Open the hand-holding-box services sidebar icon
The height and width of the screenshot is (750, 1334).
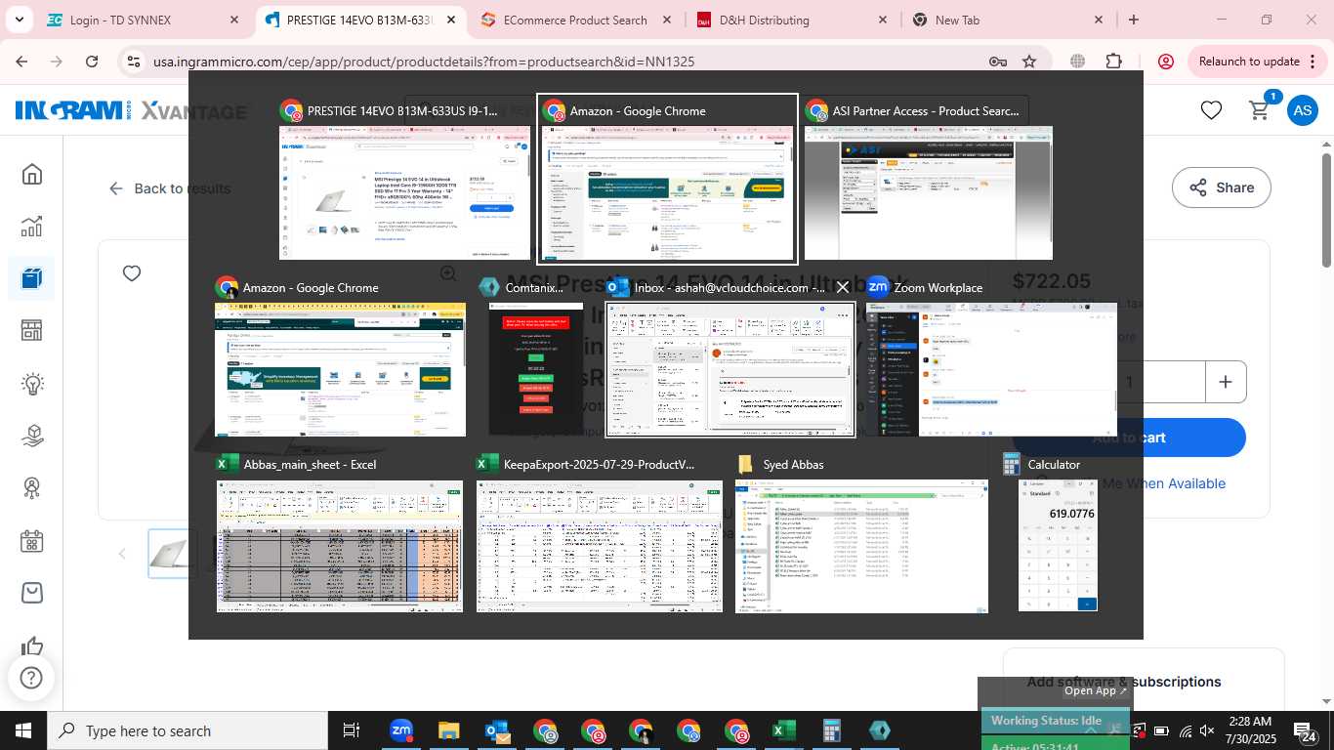(32, 436)
